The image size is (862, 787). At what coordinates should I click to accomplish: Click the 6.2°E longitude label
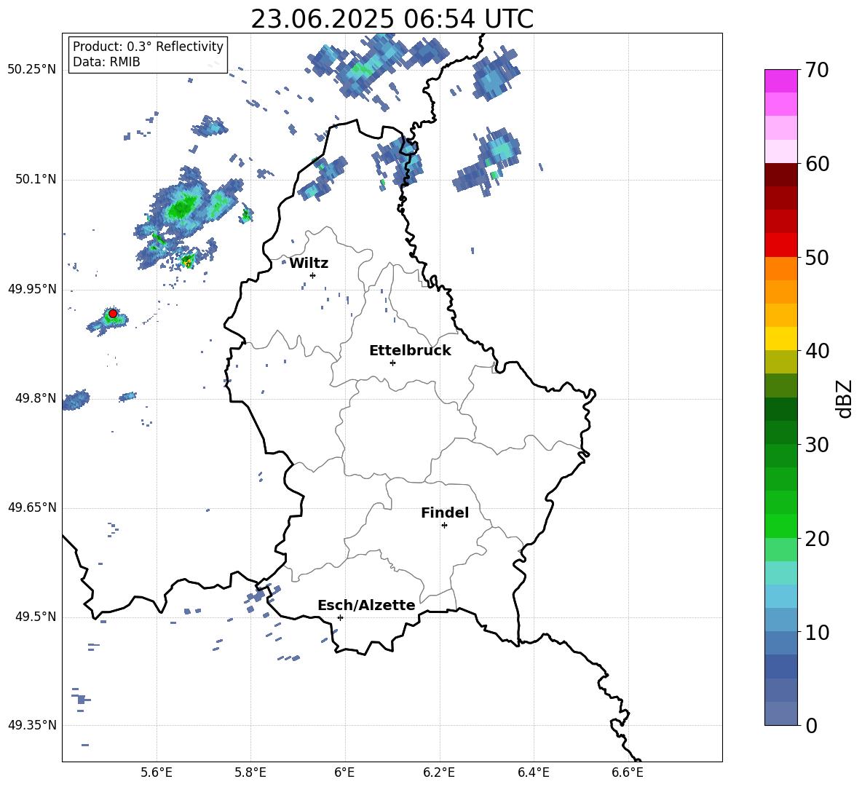(x=439, y=772)
